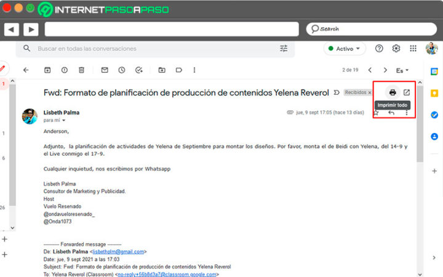The image size is (443, 277).
Task: Toggle importance marker beside subject
Action: pos(337,93)
